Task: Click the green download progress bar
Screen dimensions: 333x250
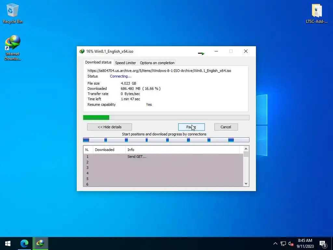Action: click(x=166, y=118)
